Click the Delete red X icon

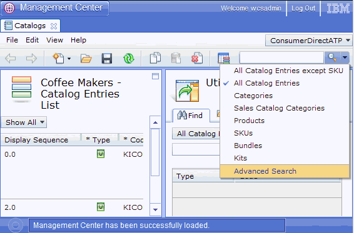(x=197, y=58)
